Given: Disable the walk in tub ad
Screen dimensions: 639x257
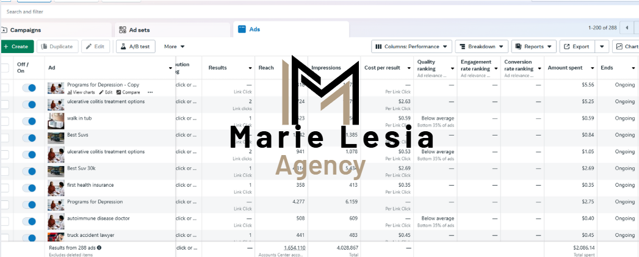Looking at the screenshot, I should pyautogui.click(x=29, y=121).
